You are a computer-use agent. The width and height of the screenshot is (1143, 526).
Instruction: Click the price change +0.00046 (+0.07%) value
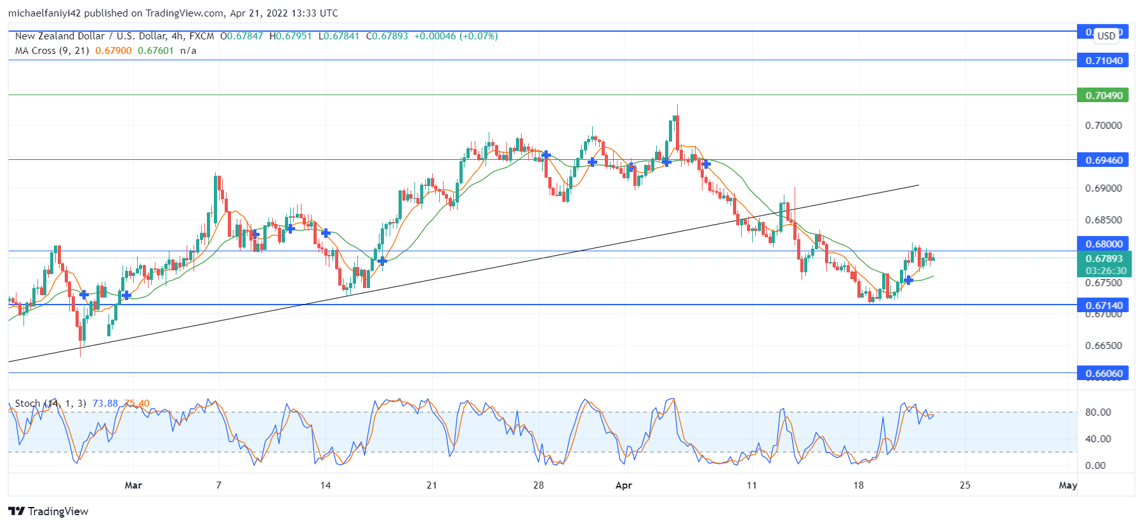click(456, 36)
